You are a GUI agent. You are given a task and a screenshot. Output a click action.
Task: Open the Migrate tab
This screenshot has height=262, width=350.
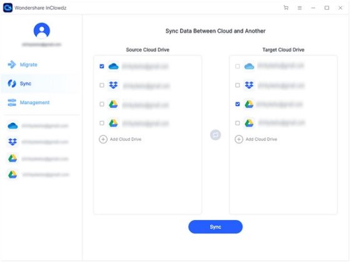coord(29,65)
